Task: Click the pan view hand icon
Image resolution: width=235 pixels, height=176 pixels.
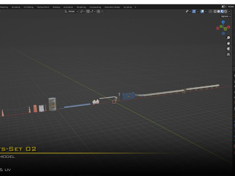Action: 228,43
